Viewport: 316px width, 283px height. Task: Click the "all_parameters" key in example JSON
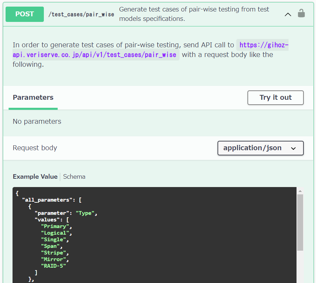47,200
